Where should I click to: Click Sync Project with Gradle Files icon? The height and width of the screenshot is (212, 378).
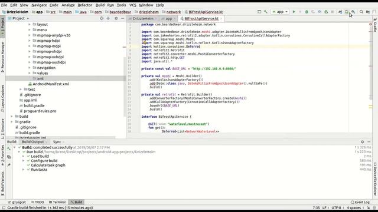tap(340, 12)
